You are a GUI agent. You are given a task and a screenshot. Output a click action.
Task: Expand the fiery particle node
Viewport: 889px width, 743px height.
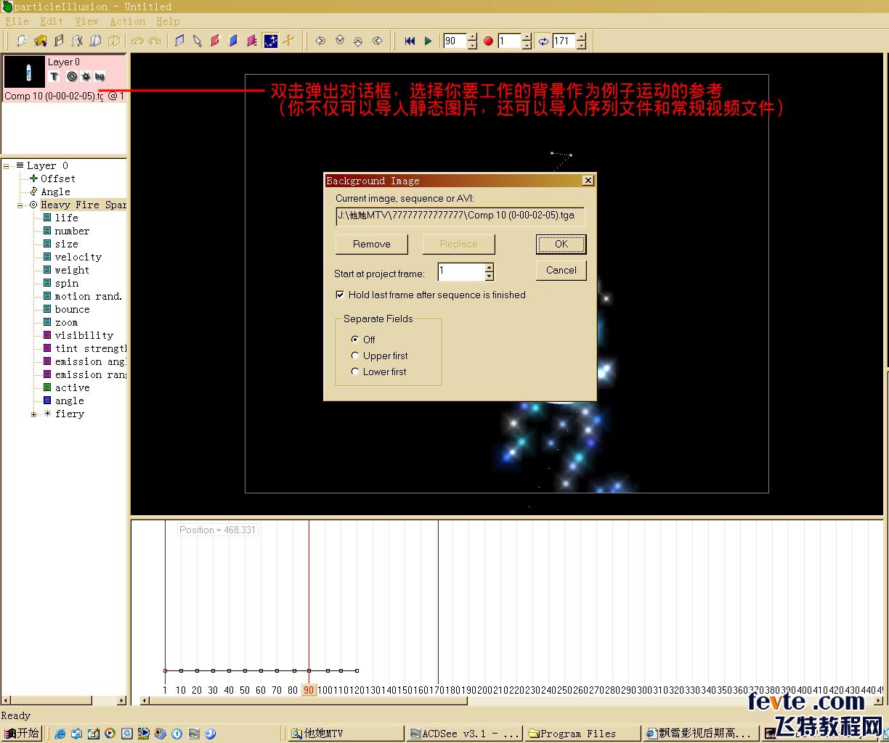33,415
